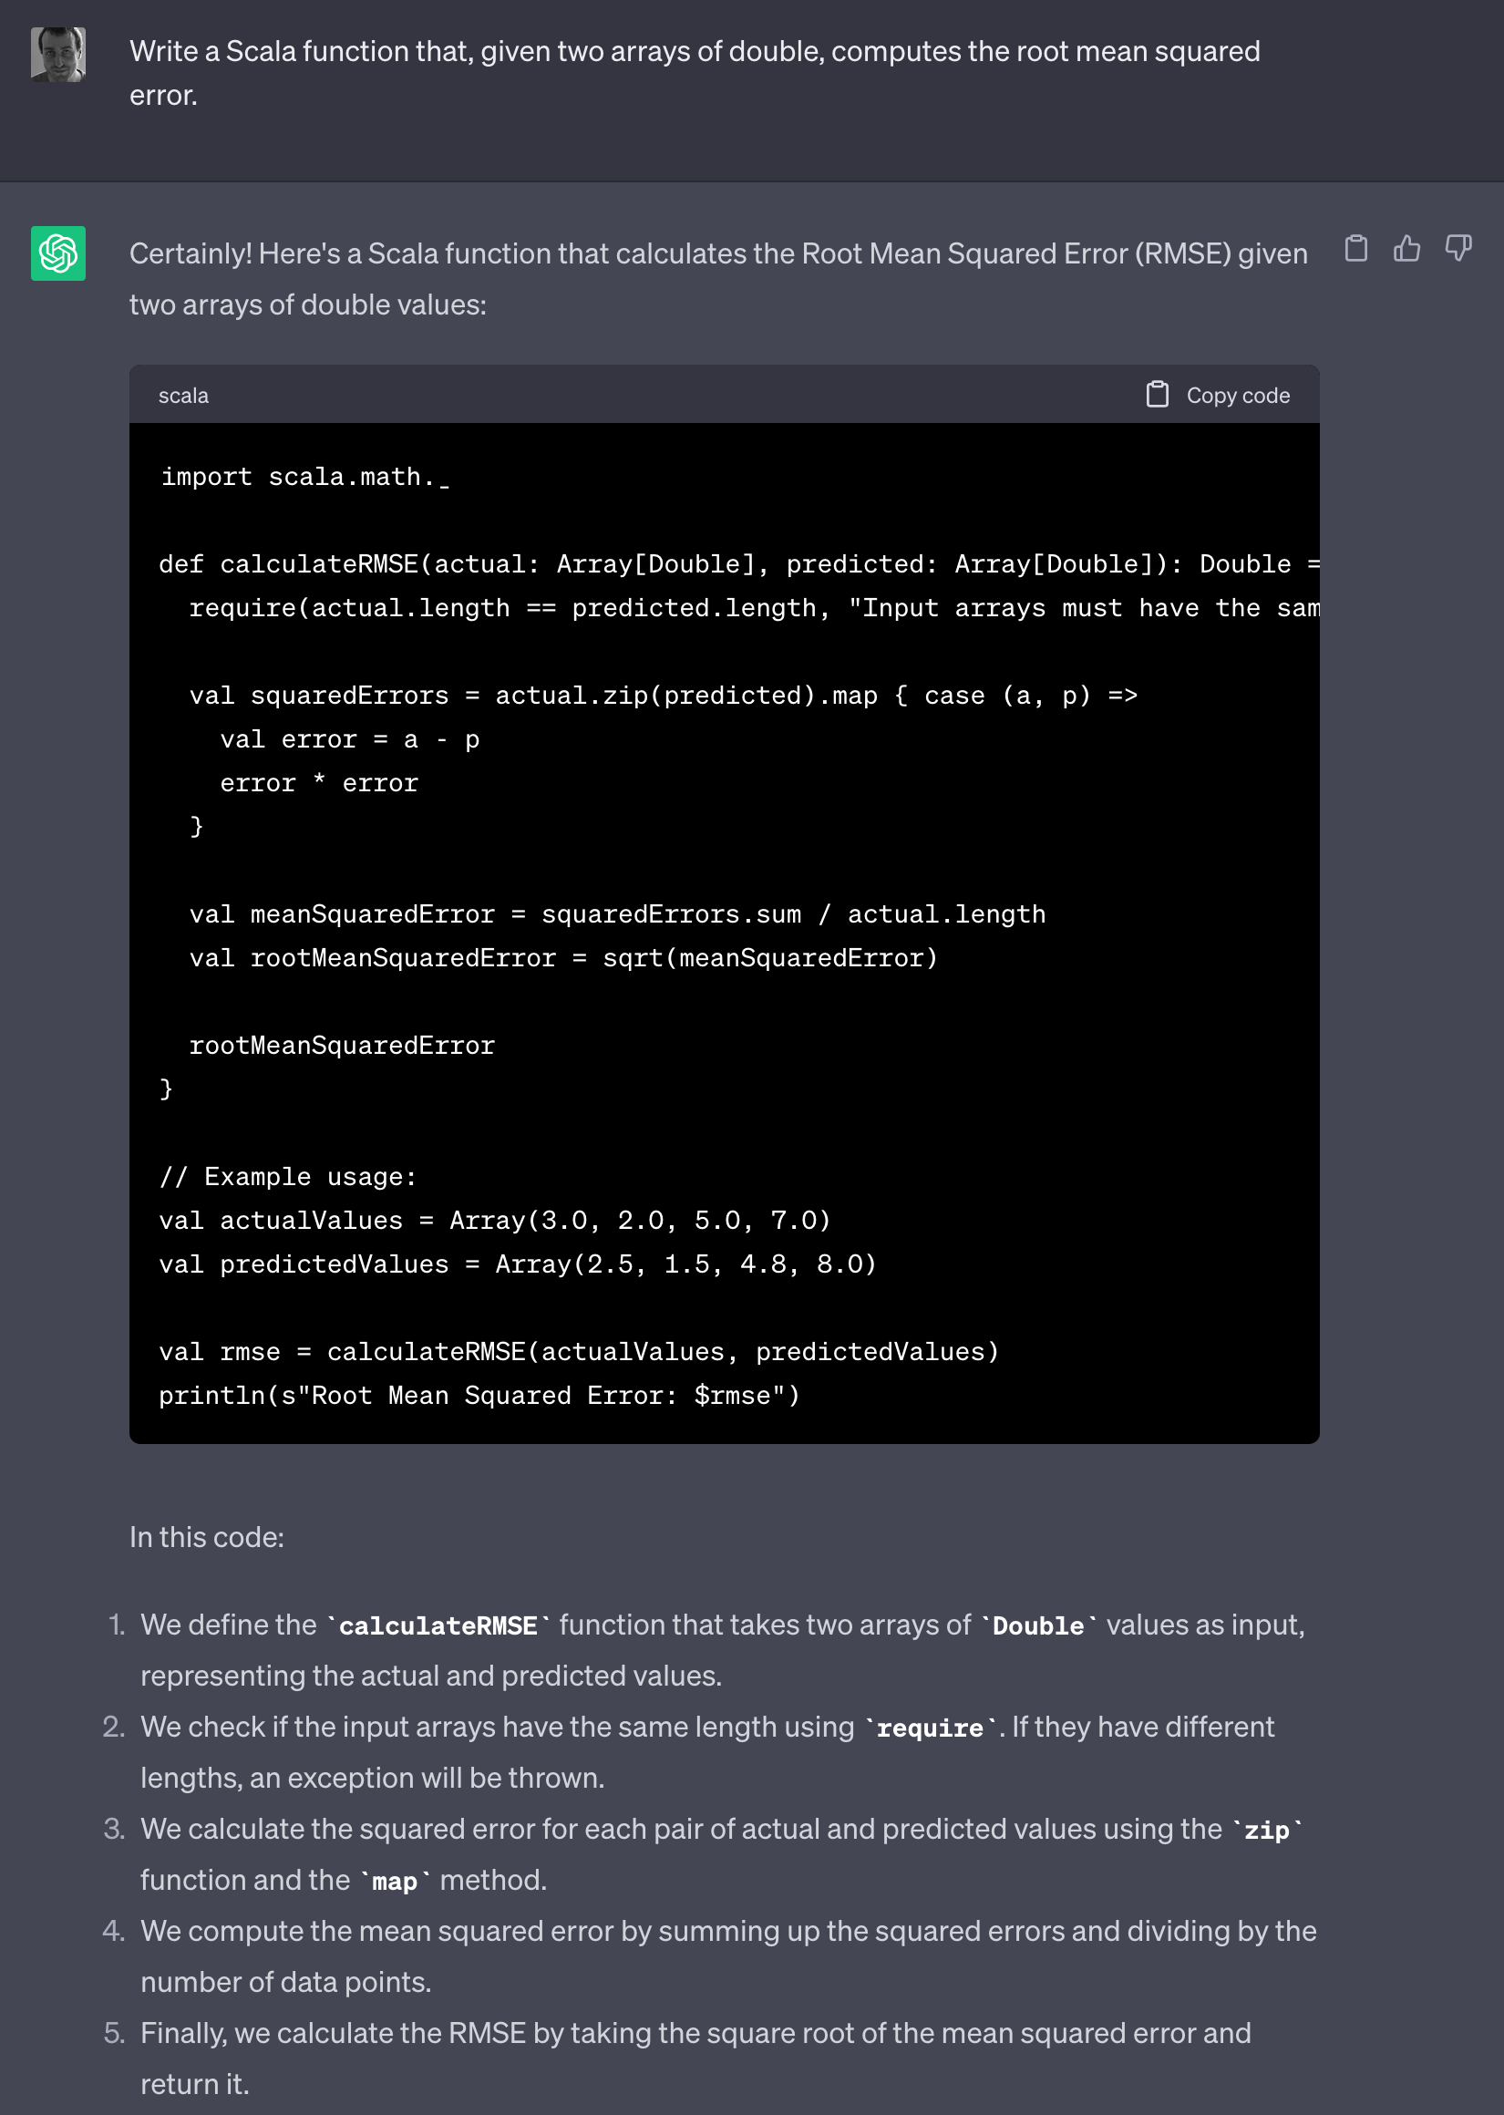Screen dimensions: 1504x2115
Task: Click the 'In this code:' text
Action: [207, 1537]
